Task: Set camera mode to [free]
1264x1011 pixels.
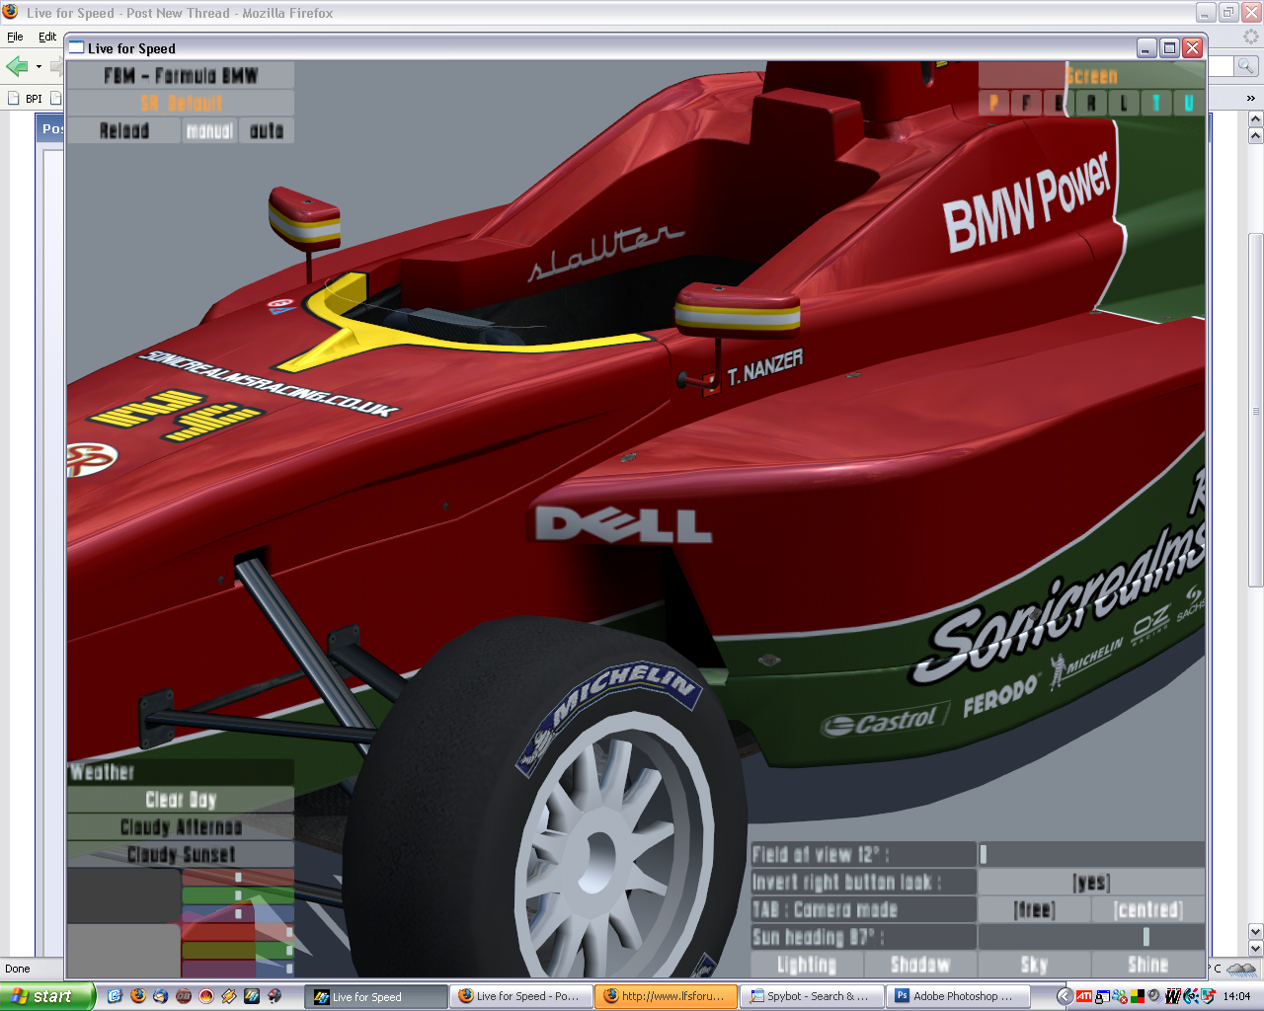Action: pyautogui.click(x=1035, y=909)
